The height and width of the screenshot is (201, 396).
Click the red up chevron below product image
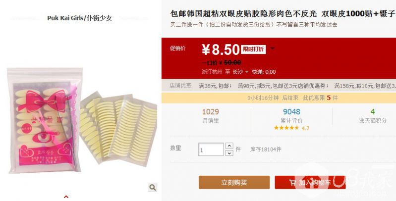tap(66, 197)
